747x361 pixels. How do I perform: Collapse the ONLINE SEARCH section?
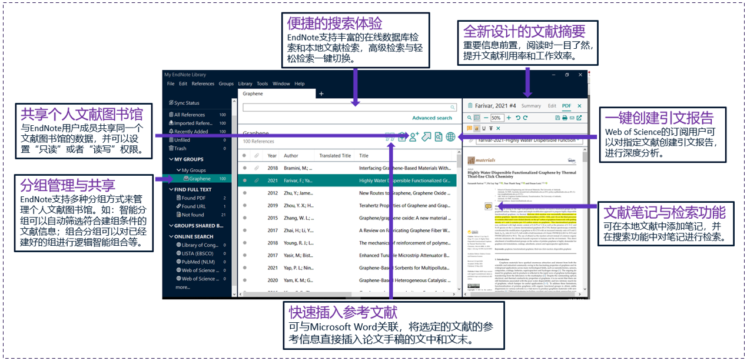[x=171, y=236]
